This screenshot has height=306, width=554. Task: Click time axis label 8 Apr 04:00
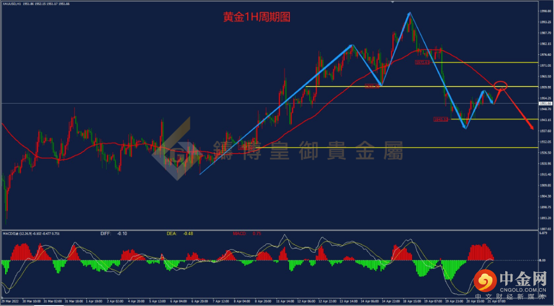(x=242, y=302)
